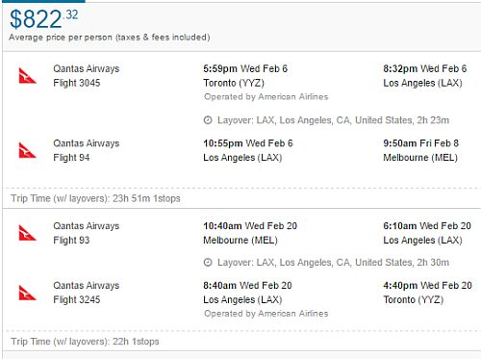This screenshot has height=359, width=481.
Task: Click the Qantas logo beside Flight 94
Action: click(x=27, y=150)
